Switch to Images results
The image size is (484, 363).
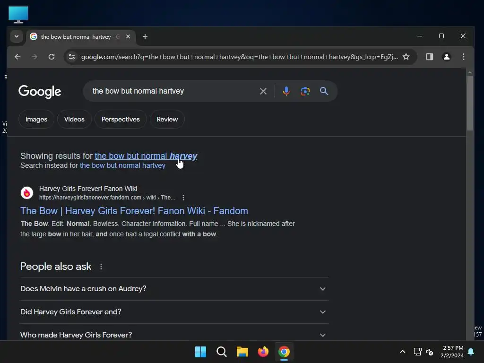pos(36,119)
